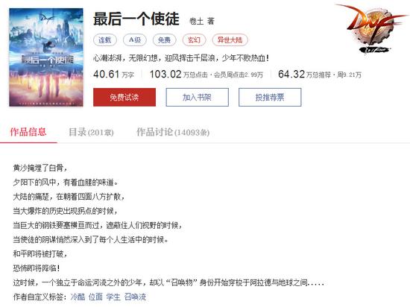The image size is (410, 307).
Task: Add the book with 加入书架 button
Action: (197, 97)
